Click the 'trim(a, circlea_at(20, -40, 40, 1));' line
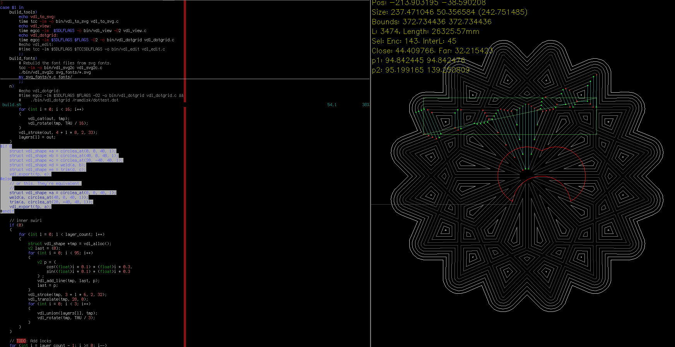 pyautogui.click(x=51, y=202)
